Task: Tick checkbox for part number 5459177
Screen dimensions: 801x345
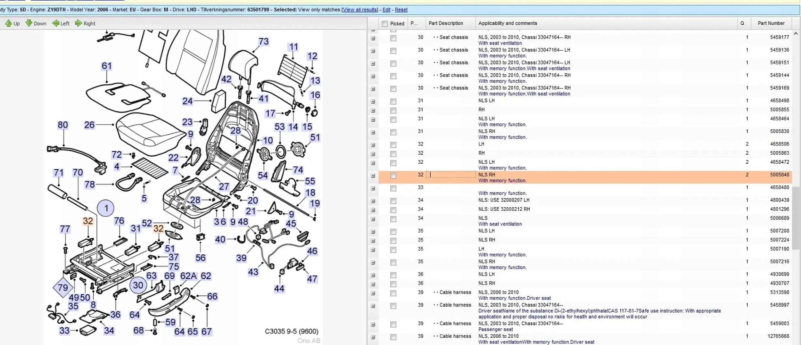Action: point(393,38)
